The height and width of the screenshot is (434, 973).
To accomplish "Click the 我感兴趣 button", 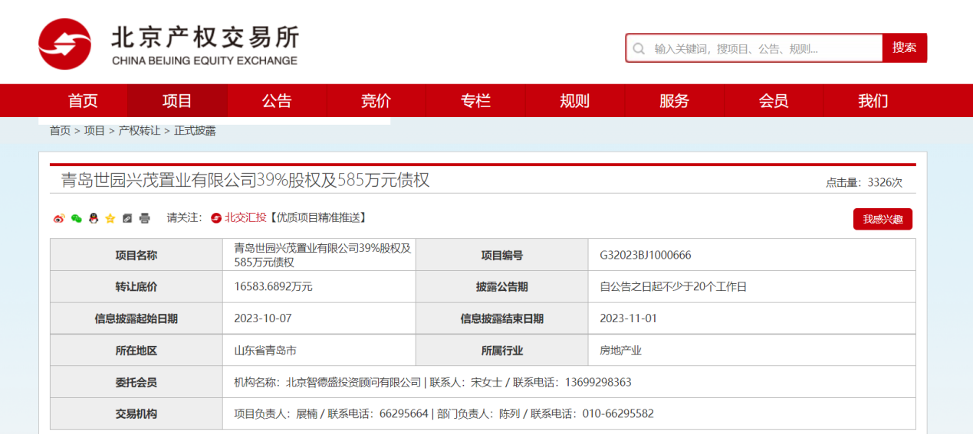I will click(883, 219).
